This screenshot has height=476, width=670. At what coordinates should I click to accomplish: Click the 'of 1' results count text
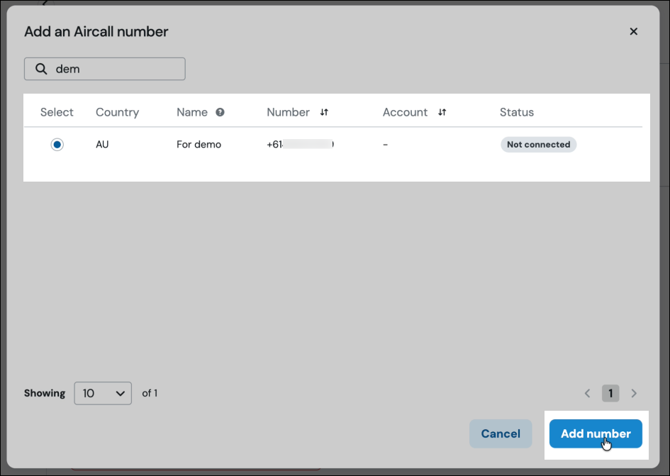click(x=150, y=393)
